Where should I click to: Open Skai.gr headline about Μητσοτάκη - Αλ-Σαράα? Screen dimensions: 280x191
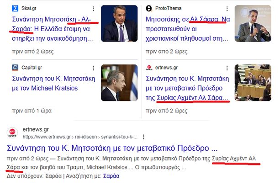click(x=53, y=29)
